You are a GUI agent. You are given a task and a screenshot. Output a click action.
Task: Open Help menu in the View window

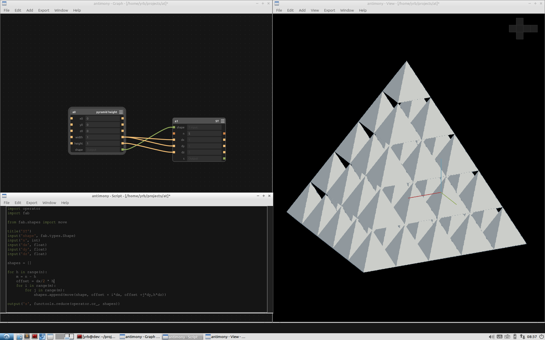pyautogui.click(x=362, y=10)
